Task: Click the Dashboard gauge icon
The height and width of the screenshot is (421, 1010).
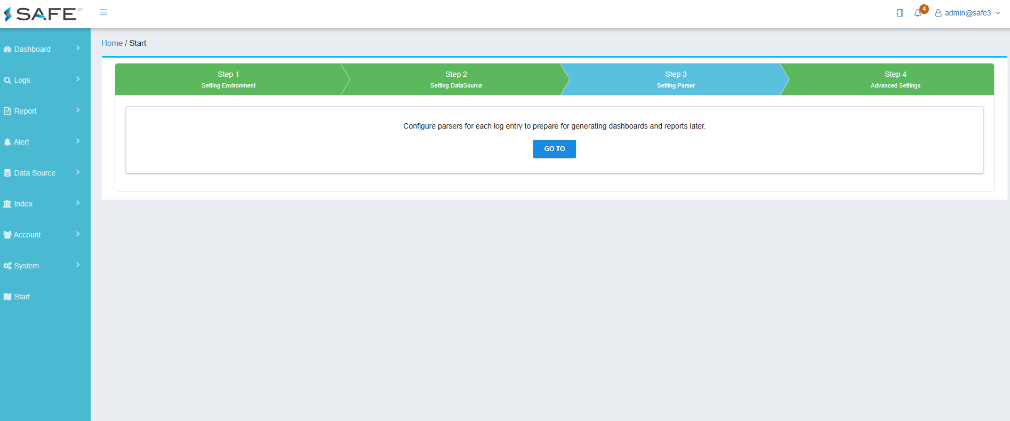Action: tap(7, 50)
